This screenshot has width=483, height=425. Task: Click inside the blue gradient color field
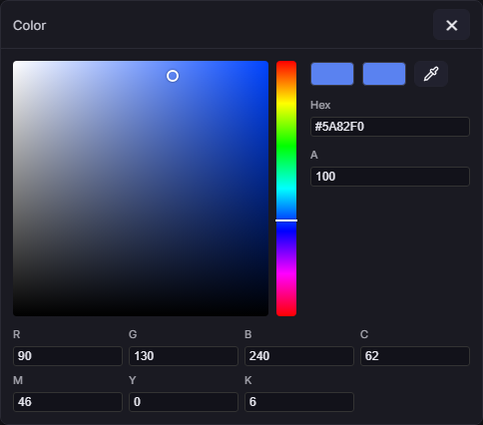click(x=141, y=189)
